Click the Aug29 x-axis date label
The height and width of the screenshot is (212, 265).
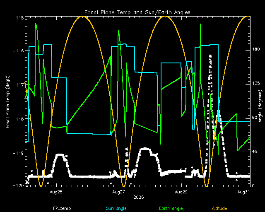181,192
